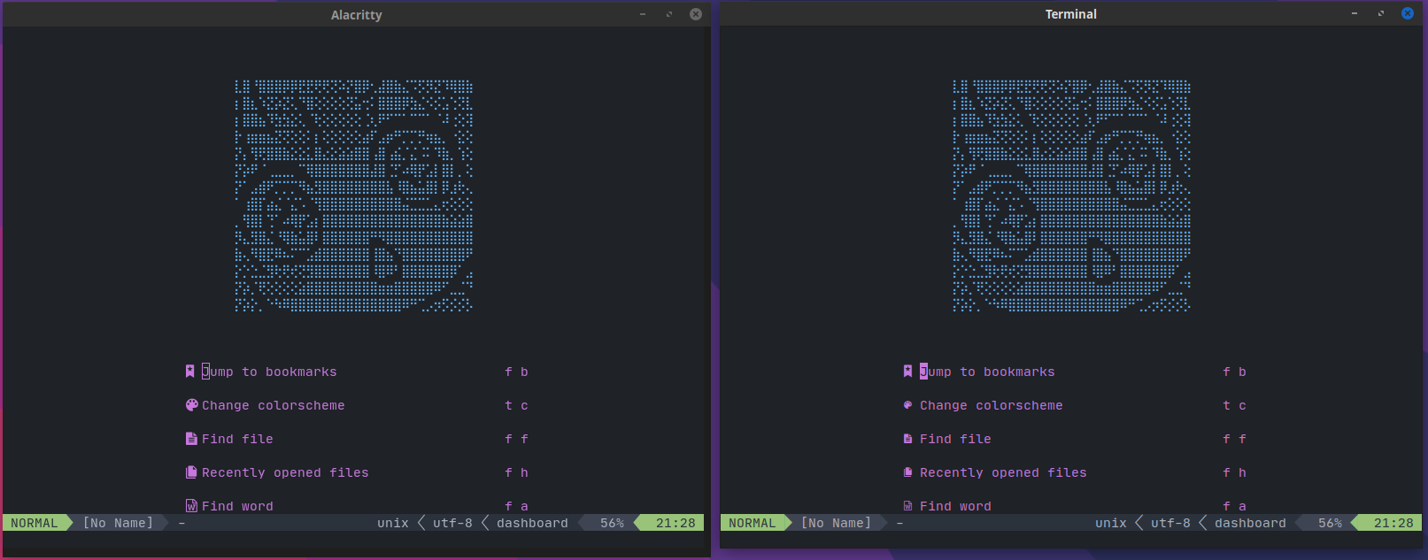The width and height of the screenshot is (1428, 560).
Task: Click ASCII art logo in Alacritty dashboard
Action: (x=353, y=196)
